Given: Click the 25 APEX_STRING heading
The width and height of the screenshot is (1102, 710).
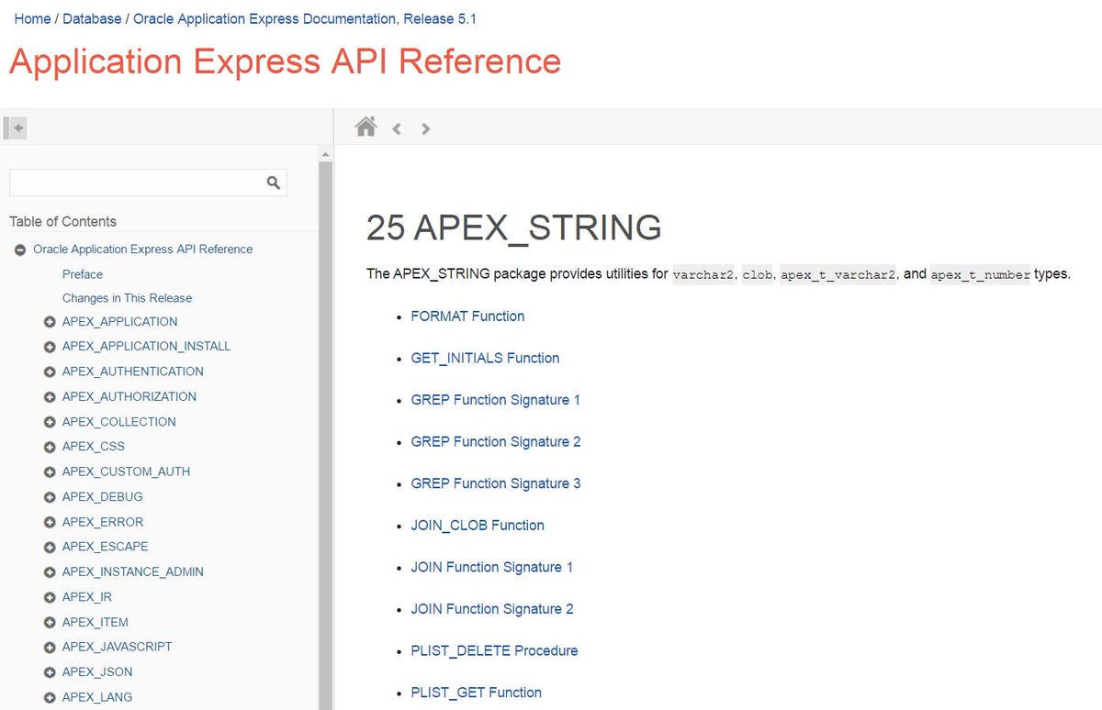Looking at the screenshot, I should click(513, 227).
